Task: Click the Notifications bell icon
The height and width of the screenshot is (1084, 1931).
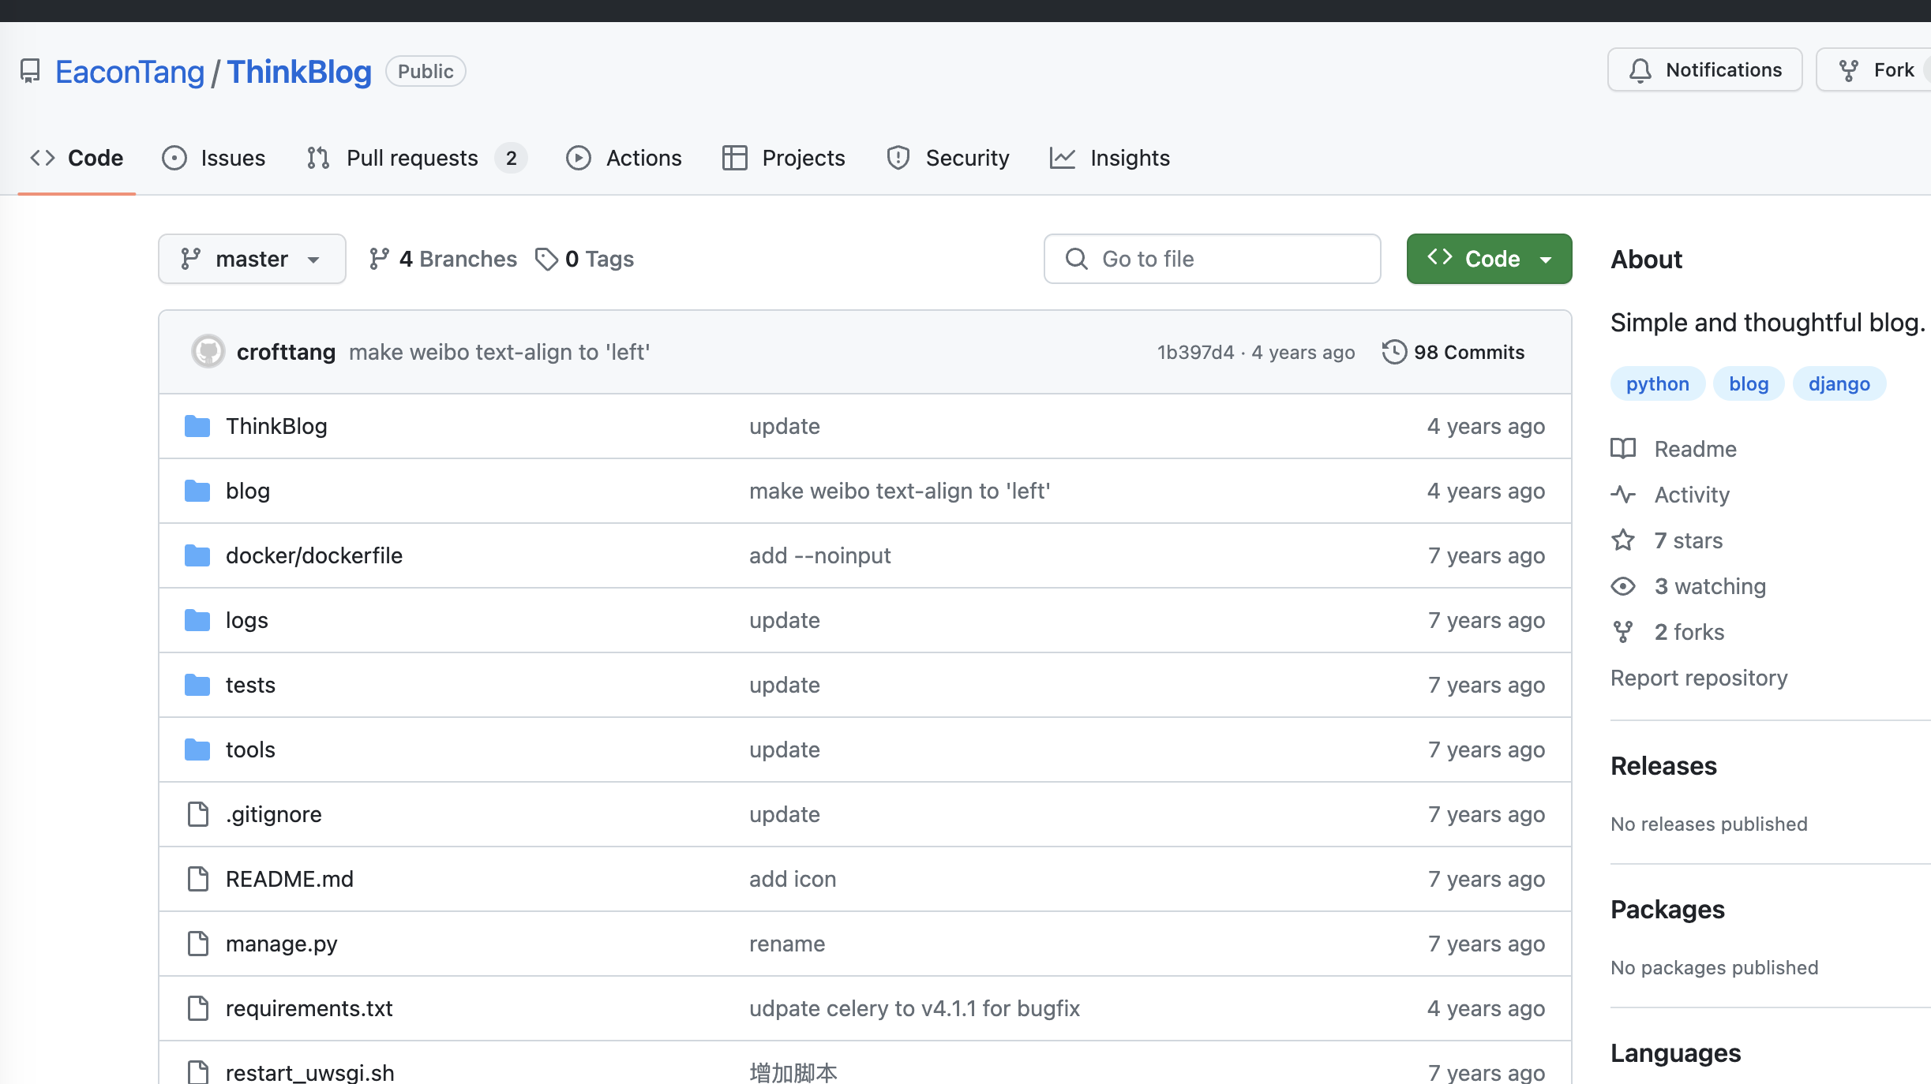Action: pos(1640,70)
